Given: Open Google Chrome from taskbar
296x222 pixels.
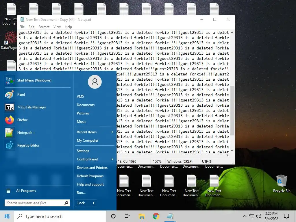Looking at the screenshot, I should [156, 216].
